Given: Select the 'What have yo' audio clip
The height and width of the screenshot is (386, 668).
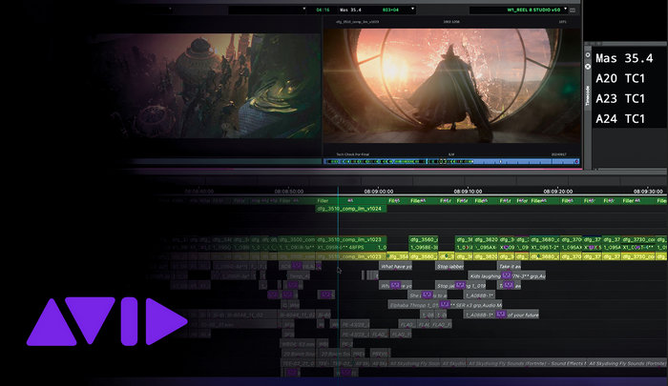Looking at the screenshot, I should pyautogui.click(x=396, y=267).
